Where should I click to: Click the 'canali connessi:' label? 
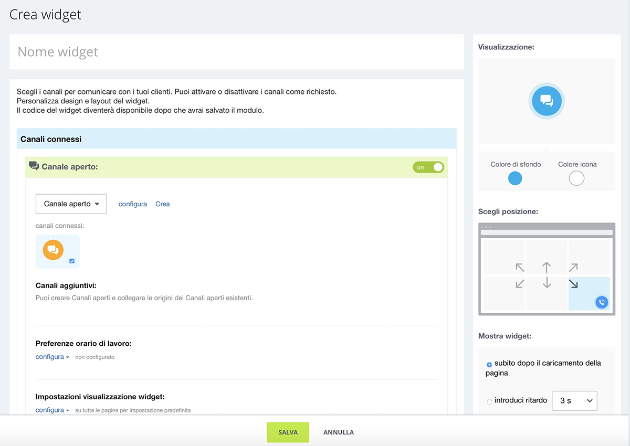coord(60,226)
